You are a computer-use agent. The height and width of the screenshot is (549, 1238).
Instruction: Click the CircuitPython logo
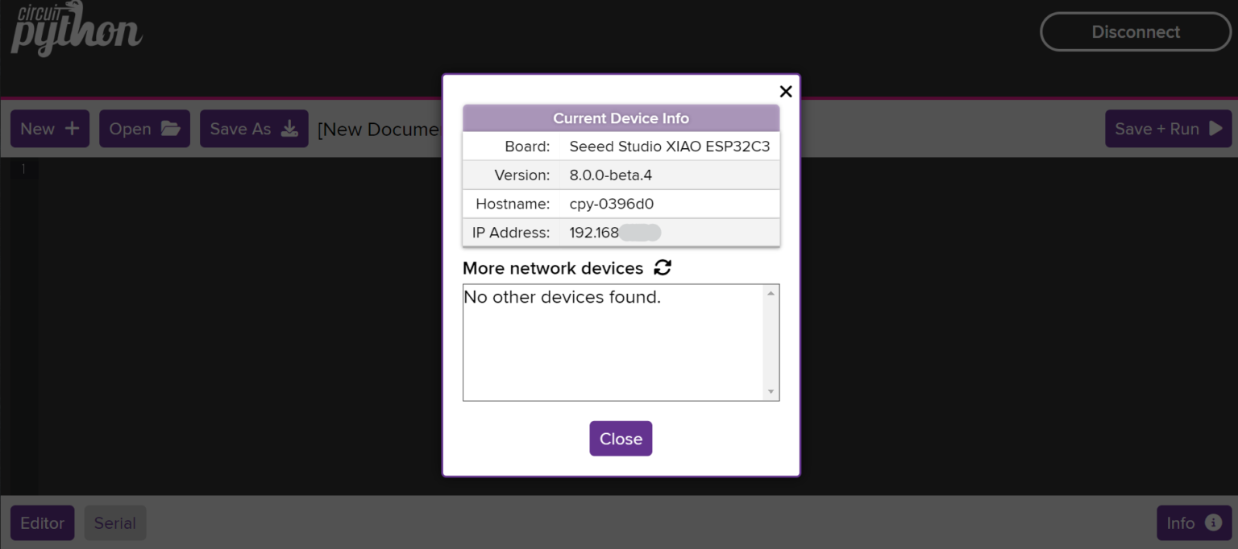click(76, 29)
